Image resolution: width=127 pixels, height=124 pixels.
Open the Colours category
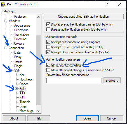click(x=19, y=43)
